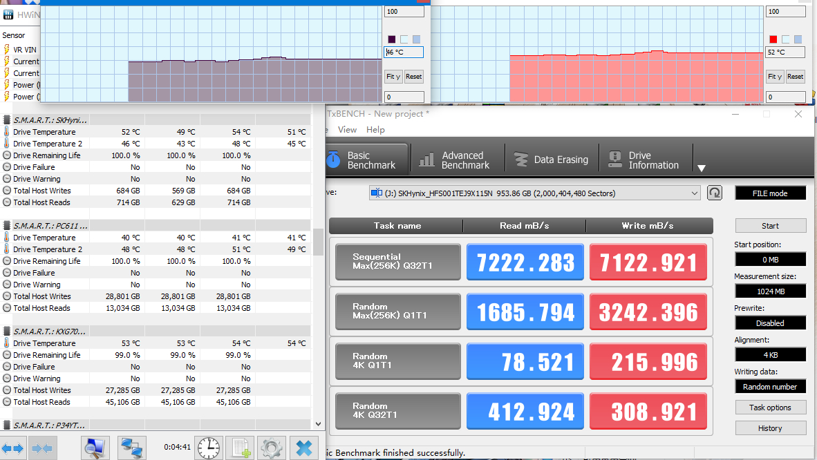The width and height of the screenshot is (817, 460).
Task: Change Measurement size 1024 MB field
Action: (x=770, y=291)
